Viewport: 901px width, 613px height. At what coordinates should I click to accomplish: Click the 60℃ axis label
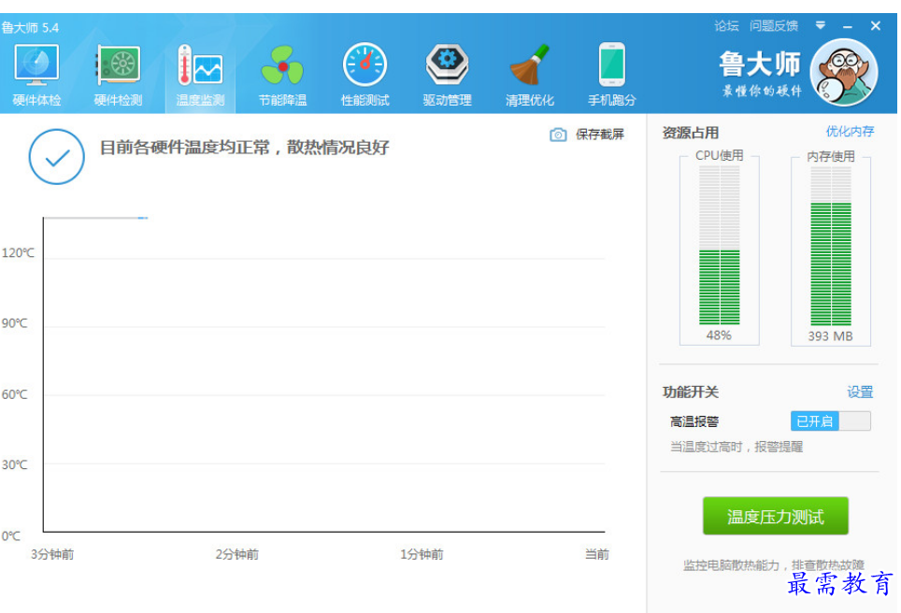coord(14,394)
